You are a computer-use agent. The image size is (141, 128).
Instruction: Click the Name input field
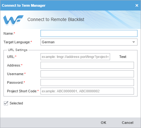pos(89,33)
